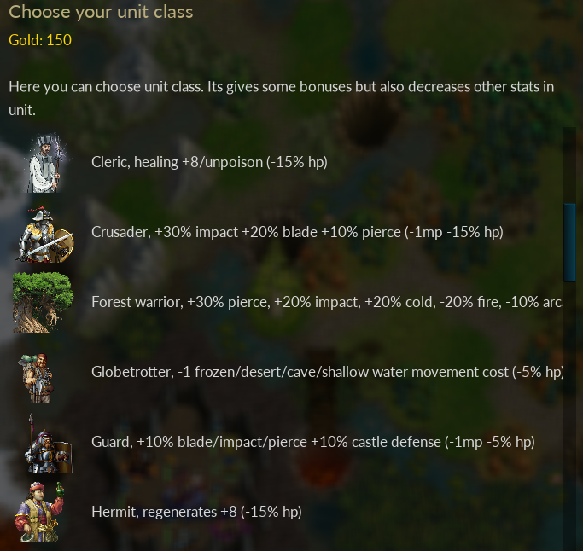Click the 'Choose your unit class' title
Screen dimensions: 583x551
click(x=101, y=12)
